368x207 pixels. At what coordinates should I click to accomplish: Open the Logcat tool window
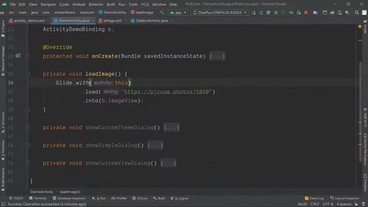click(179, 198)
